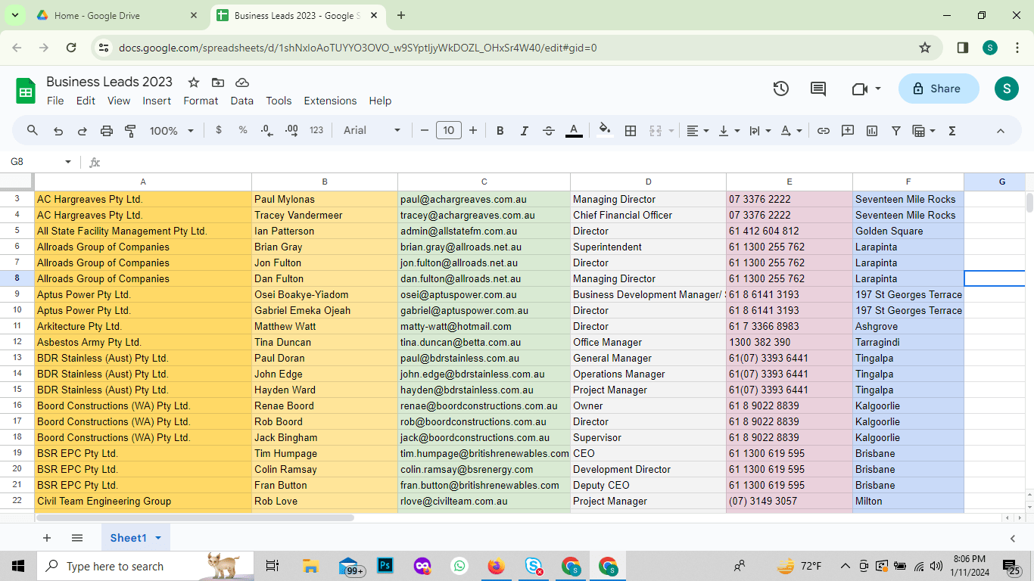
Task: Insert a chart
Action: [872, 131]
